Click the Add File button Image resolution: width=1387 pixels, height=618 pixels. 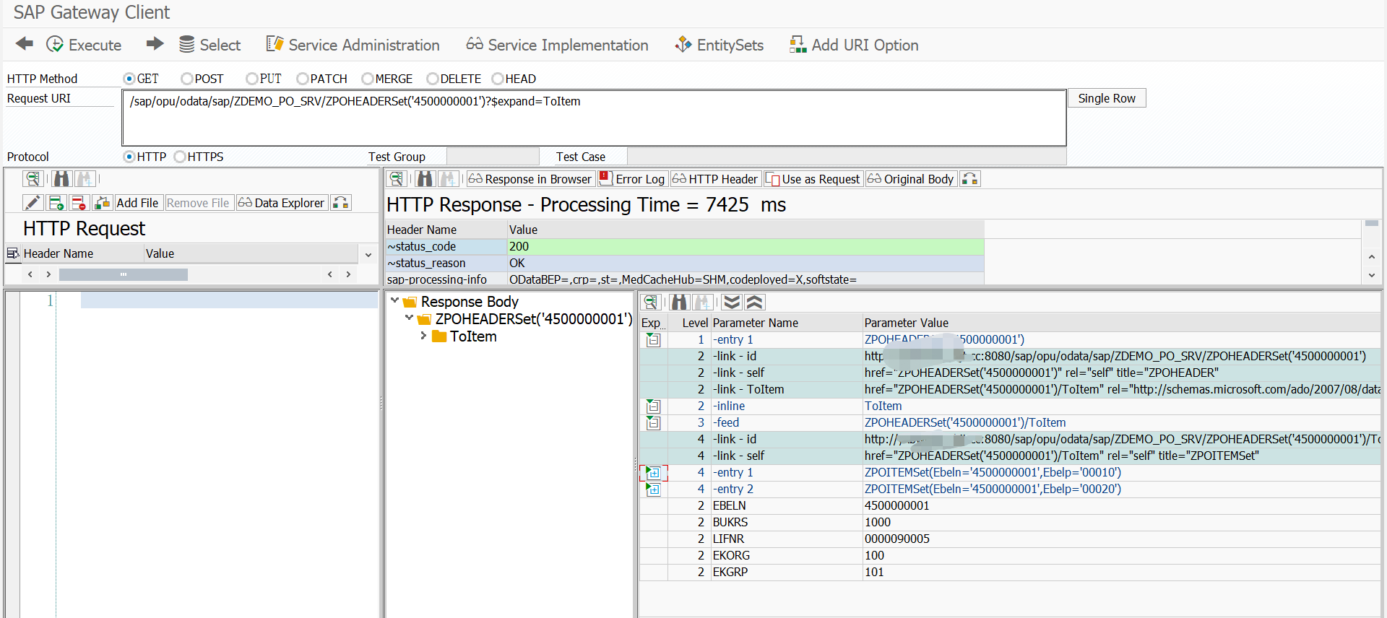point(137,203)
